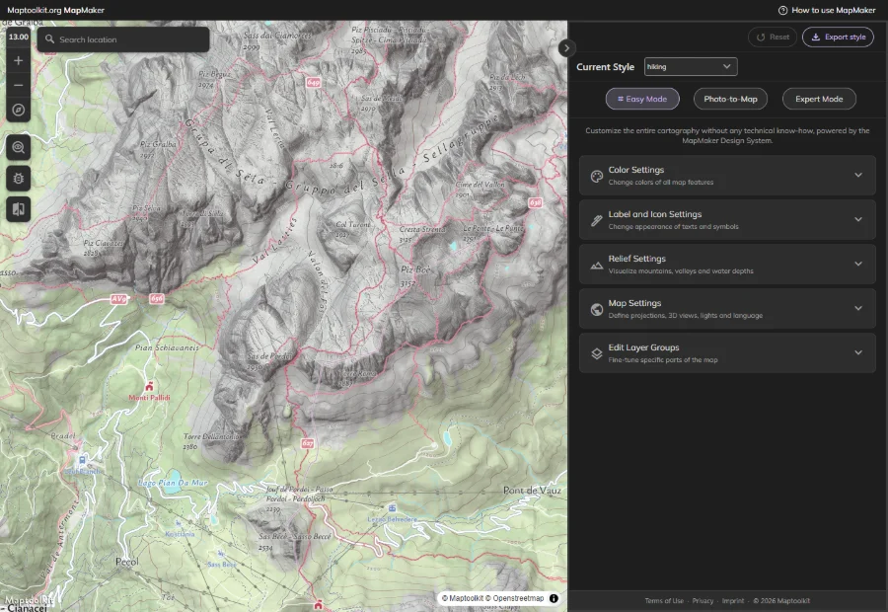This screenshot has width=888, height=612.
Task: Click Monti Pallidi hut icon on map
Action: (x=149, y=387)
